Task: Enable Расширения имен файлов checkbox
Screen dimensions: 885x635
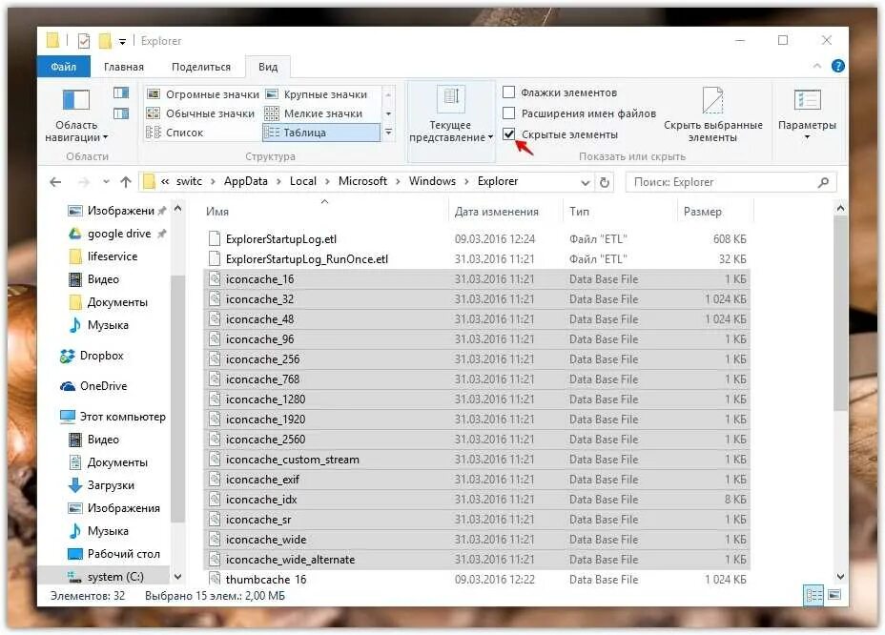Action: [x=508, y=113]
